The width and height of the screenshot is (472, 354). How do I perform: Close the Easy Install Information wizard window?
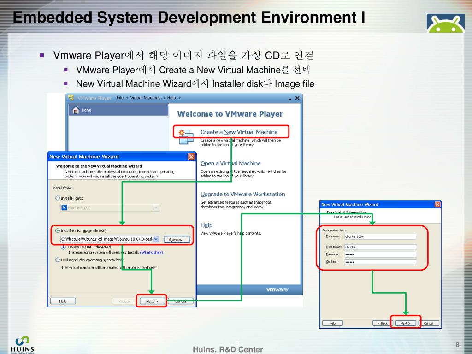click(x=437, y=204)
